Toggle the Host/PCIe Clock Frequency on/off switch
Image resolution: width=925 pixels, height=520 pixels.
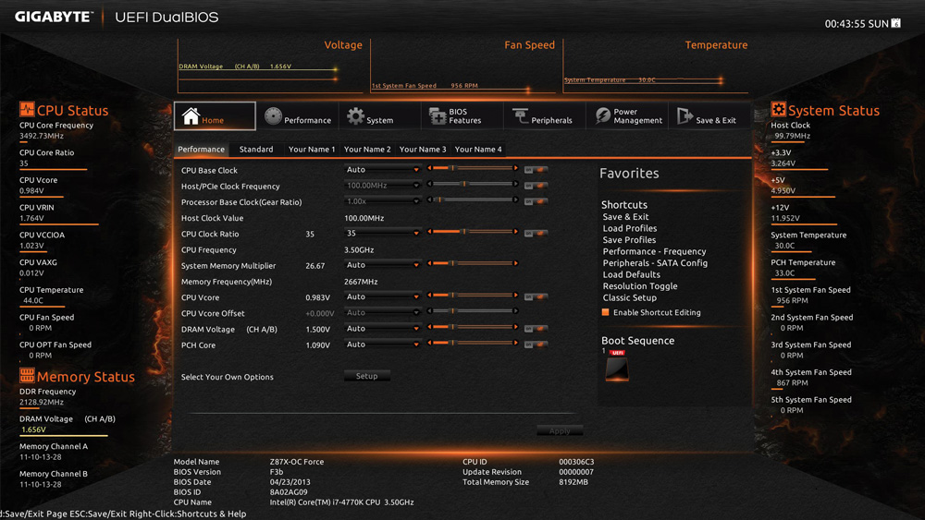[536, 186]
